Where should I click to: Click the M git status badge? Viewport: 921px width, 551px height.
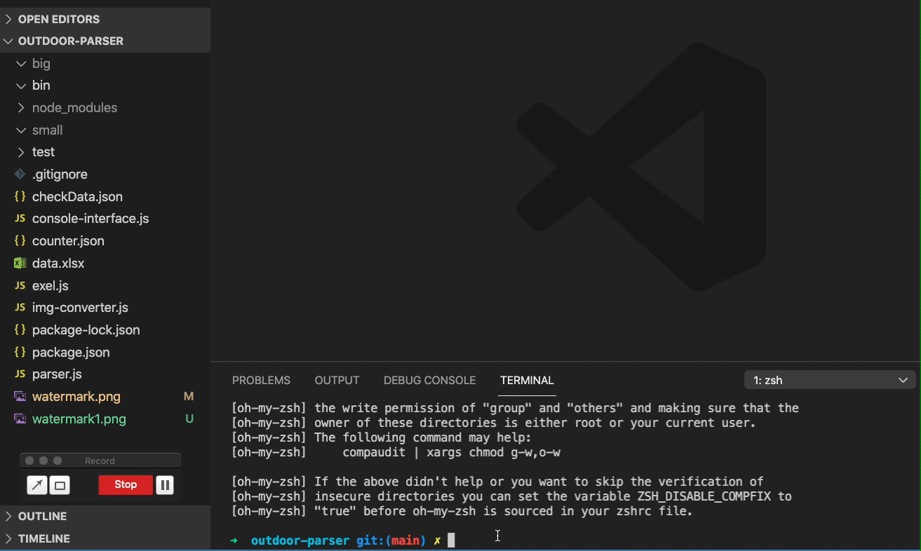click(x=189, y=396)
